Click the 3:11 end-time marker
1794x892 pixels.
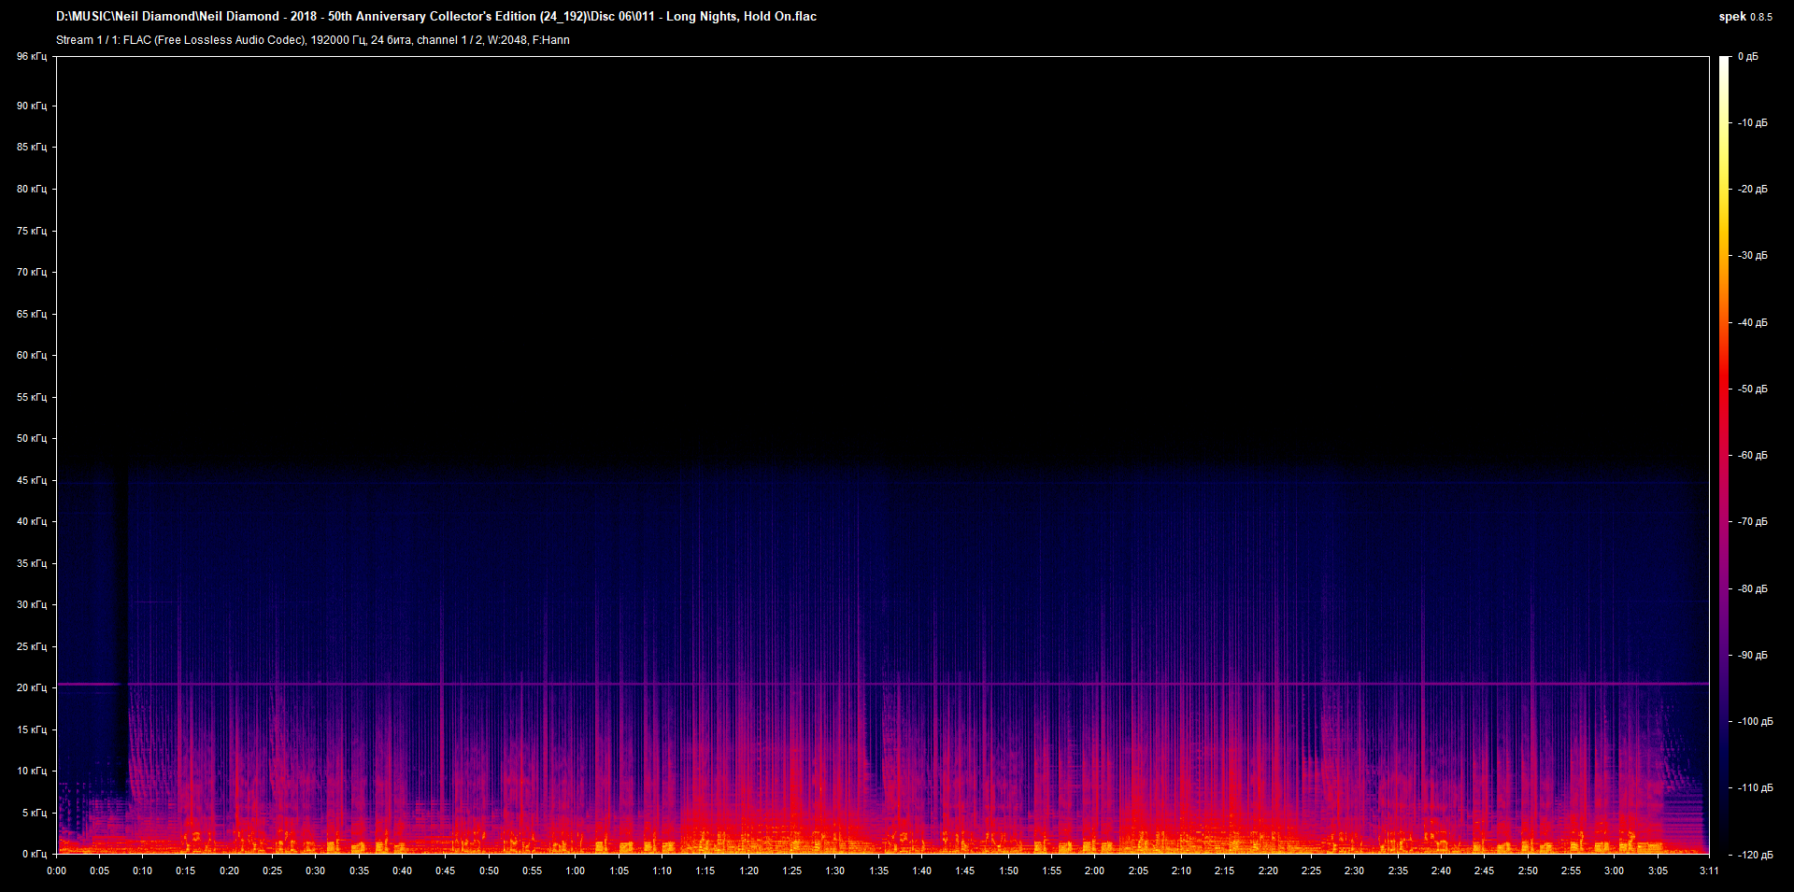tap(1710, 870)
